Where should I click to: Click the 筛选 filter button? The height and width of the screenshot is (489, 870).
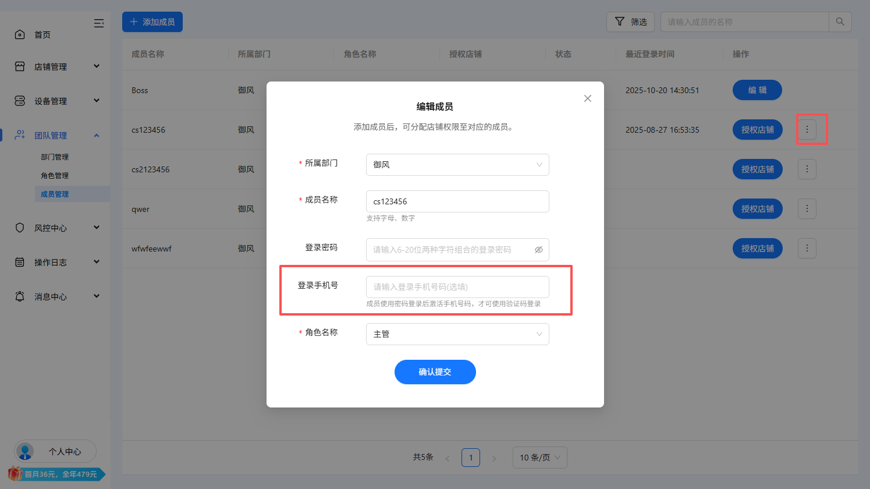tap(630, 22)
